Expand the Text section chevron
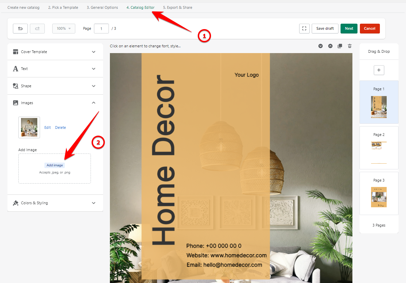Viewport: 406px width, 283px height. point(94,69)
